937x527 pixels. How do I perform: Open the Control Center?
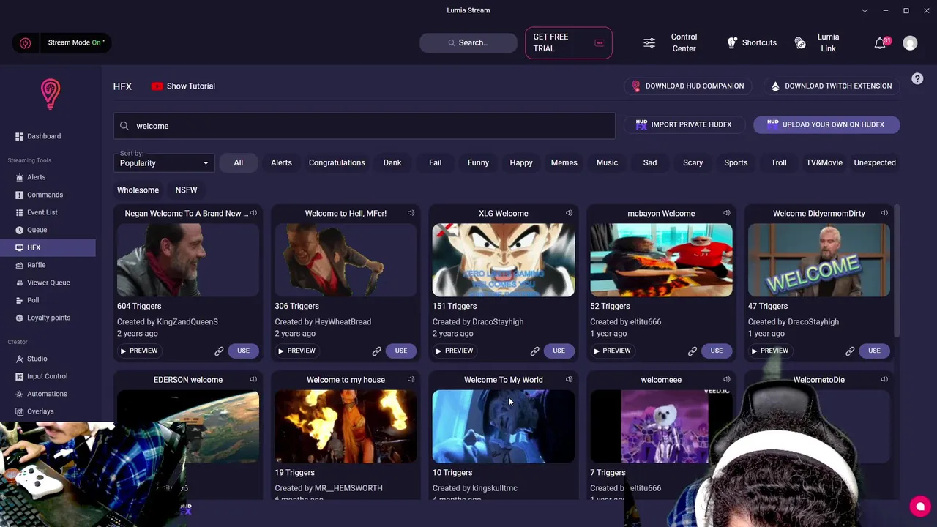tap(671, 42)
